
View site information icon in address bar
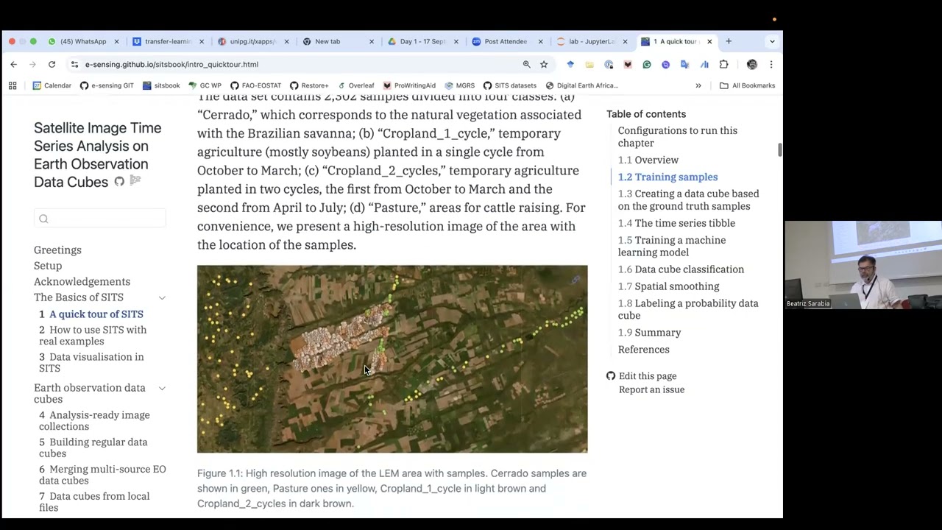(x=74, y=65)
